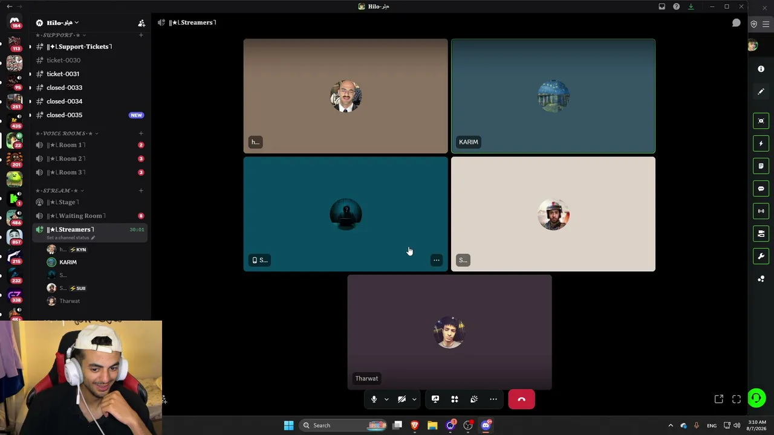Open the Tharwat video tile
Image resolution: width=774 pixels, height=435 pixels.
coord(449,332)
